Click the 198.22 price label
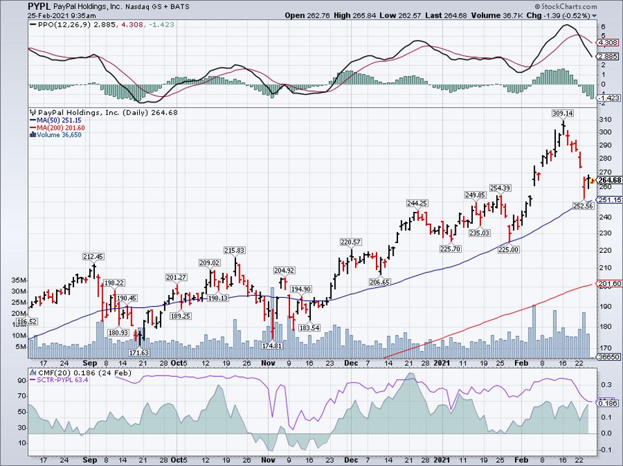This screenshot has width=623, height=466. [114, 283]
